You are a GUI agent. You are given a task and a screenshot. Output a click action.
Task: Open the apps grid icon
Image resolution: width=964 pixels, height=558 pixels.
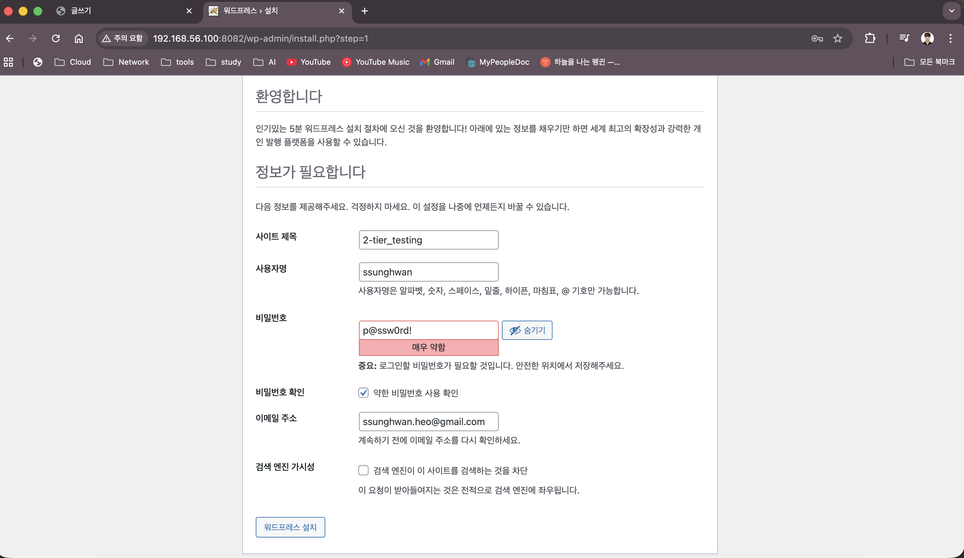[8, 62]
